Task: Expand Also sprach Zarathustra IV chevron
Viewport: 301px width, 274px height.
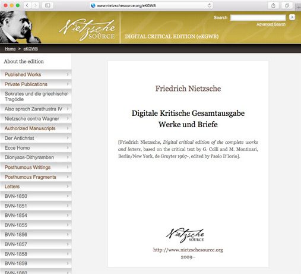Action: (68, 109)
